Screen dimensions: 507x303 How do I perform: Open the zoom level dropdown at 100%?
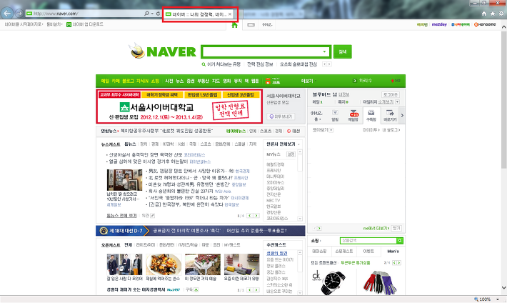pyautogui.click(x=498, y=299)
